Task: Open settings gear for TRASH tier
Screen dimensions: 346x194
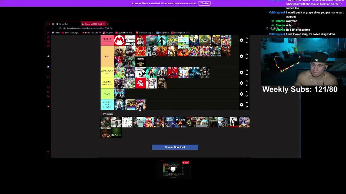Action: [241, 94]
